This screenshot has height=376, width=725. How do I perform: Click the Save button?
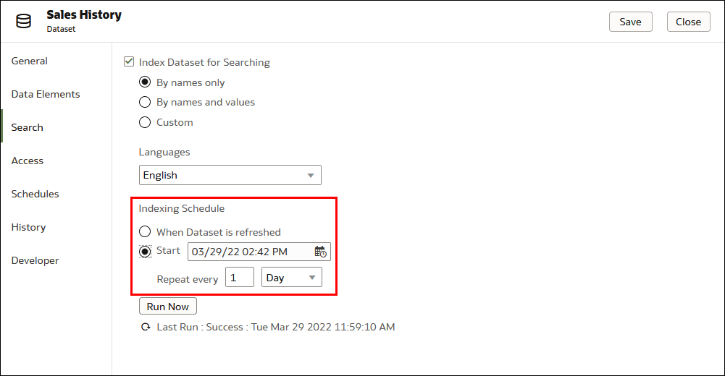(x=631, y=22)
